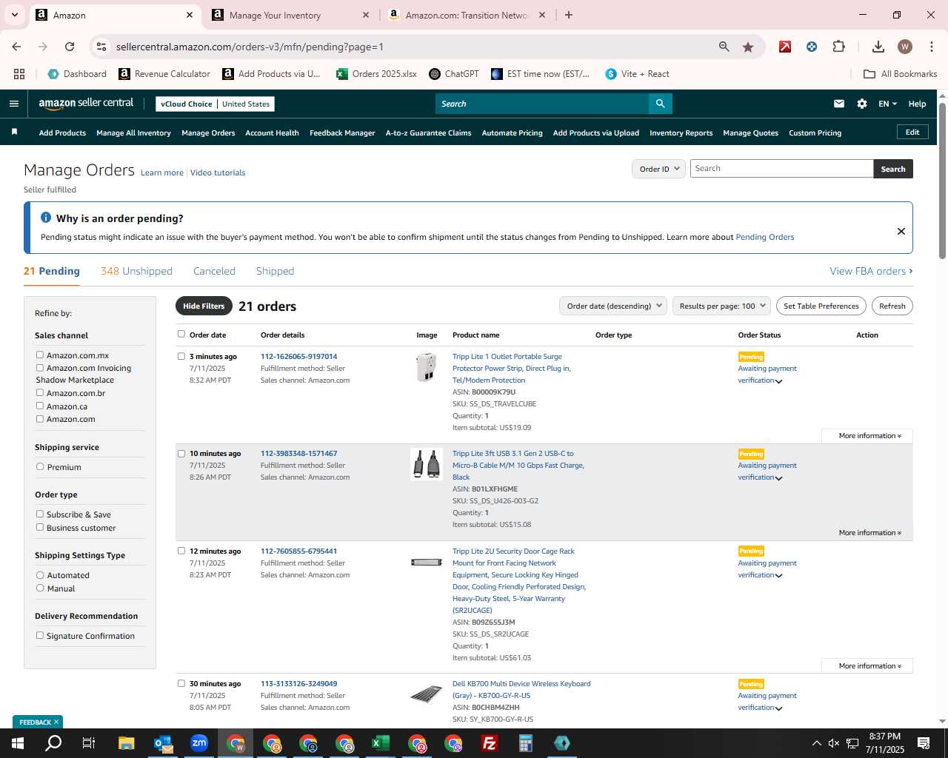Viewport: 948px width, 758px height.
Task: Open the View FBA orders link
Action: [871, 271]
